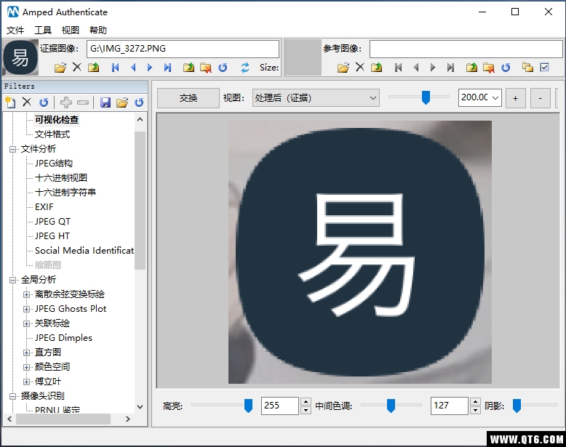Open the 视图 dropdown showing 处理后 (证据)
Screen dimensions: 566x447
[316, 98]
